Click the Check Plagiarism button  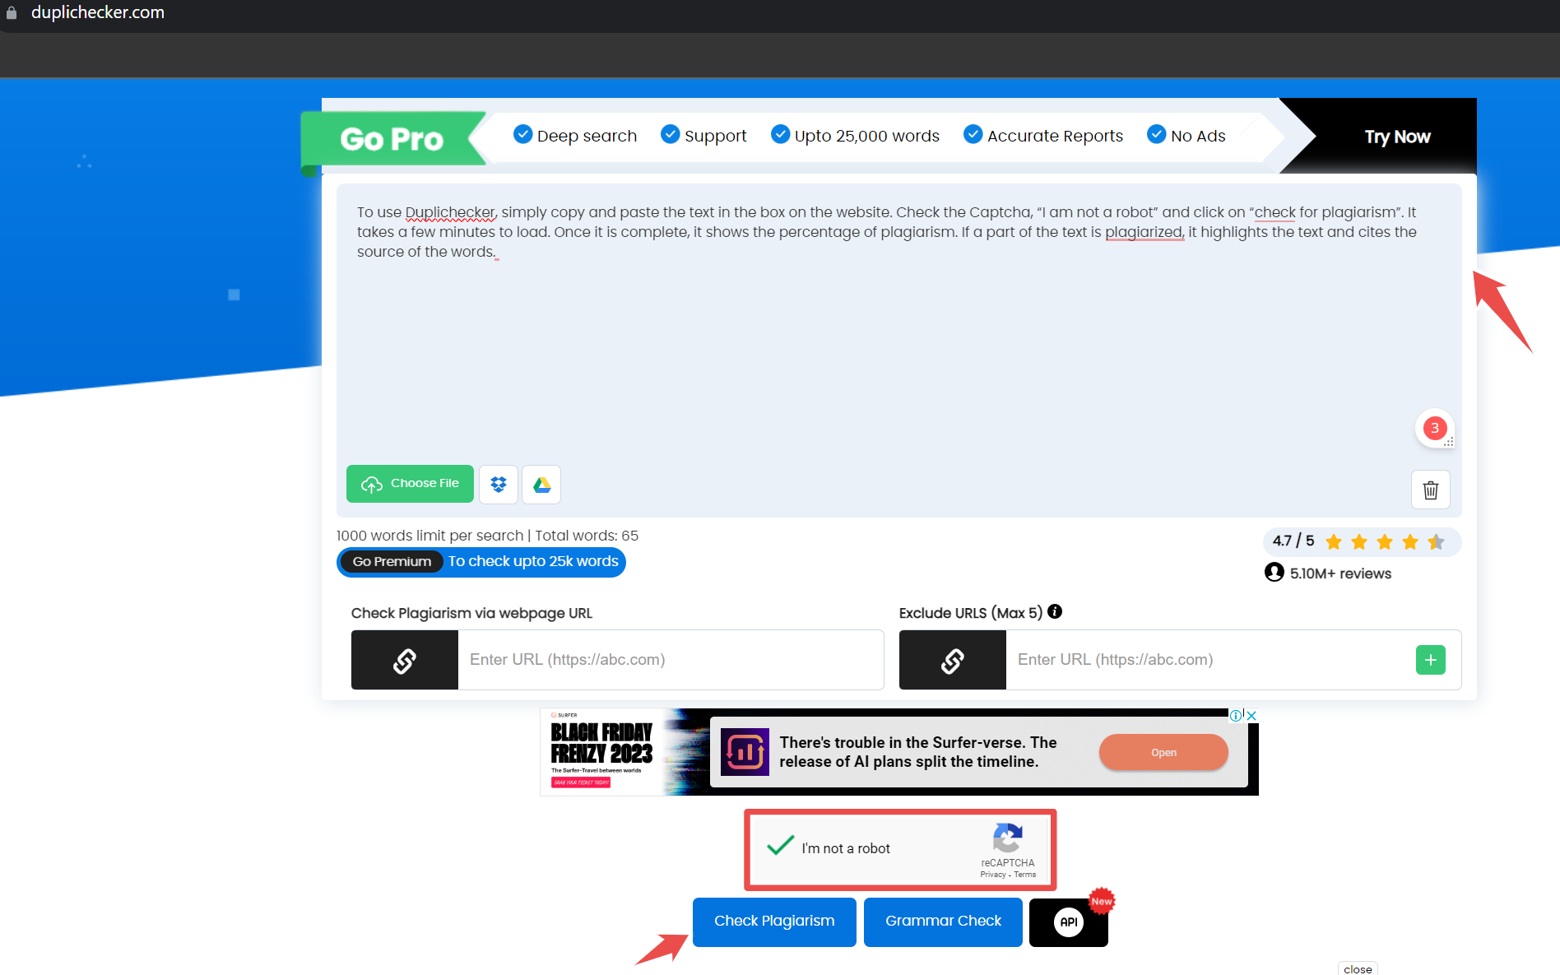point(774,922)
